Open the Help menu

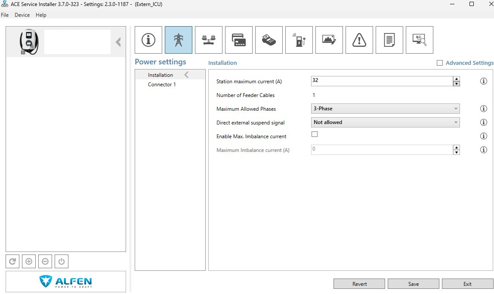click(x=41, y=15)
